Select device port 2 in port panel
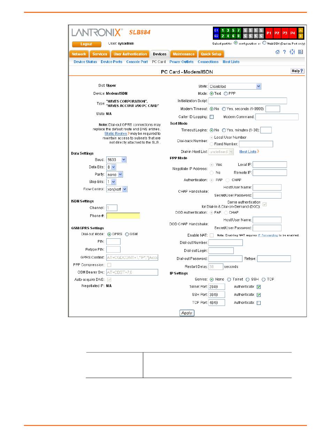 [222, 36]
